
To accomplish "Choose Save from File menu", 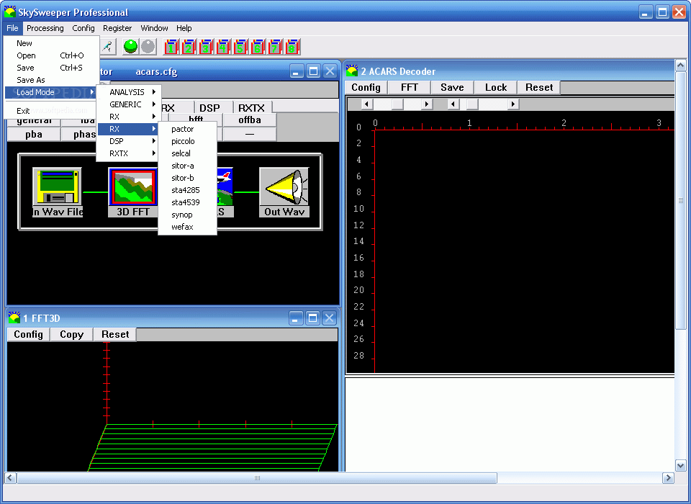I will pos(52,68).
